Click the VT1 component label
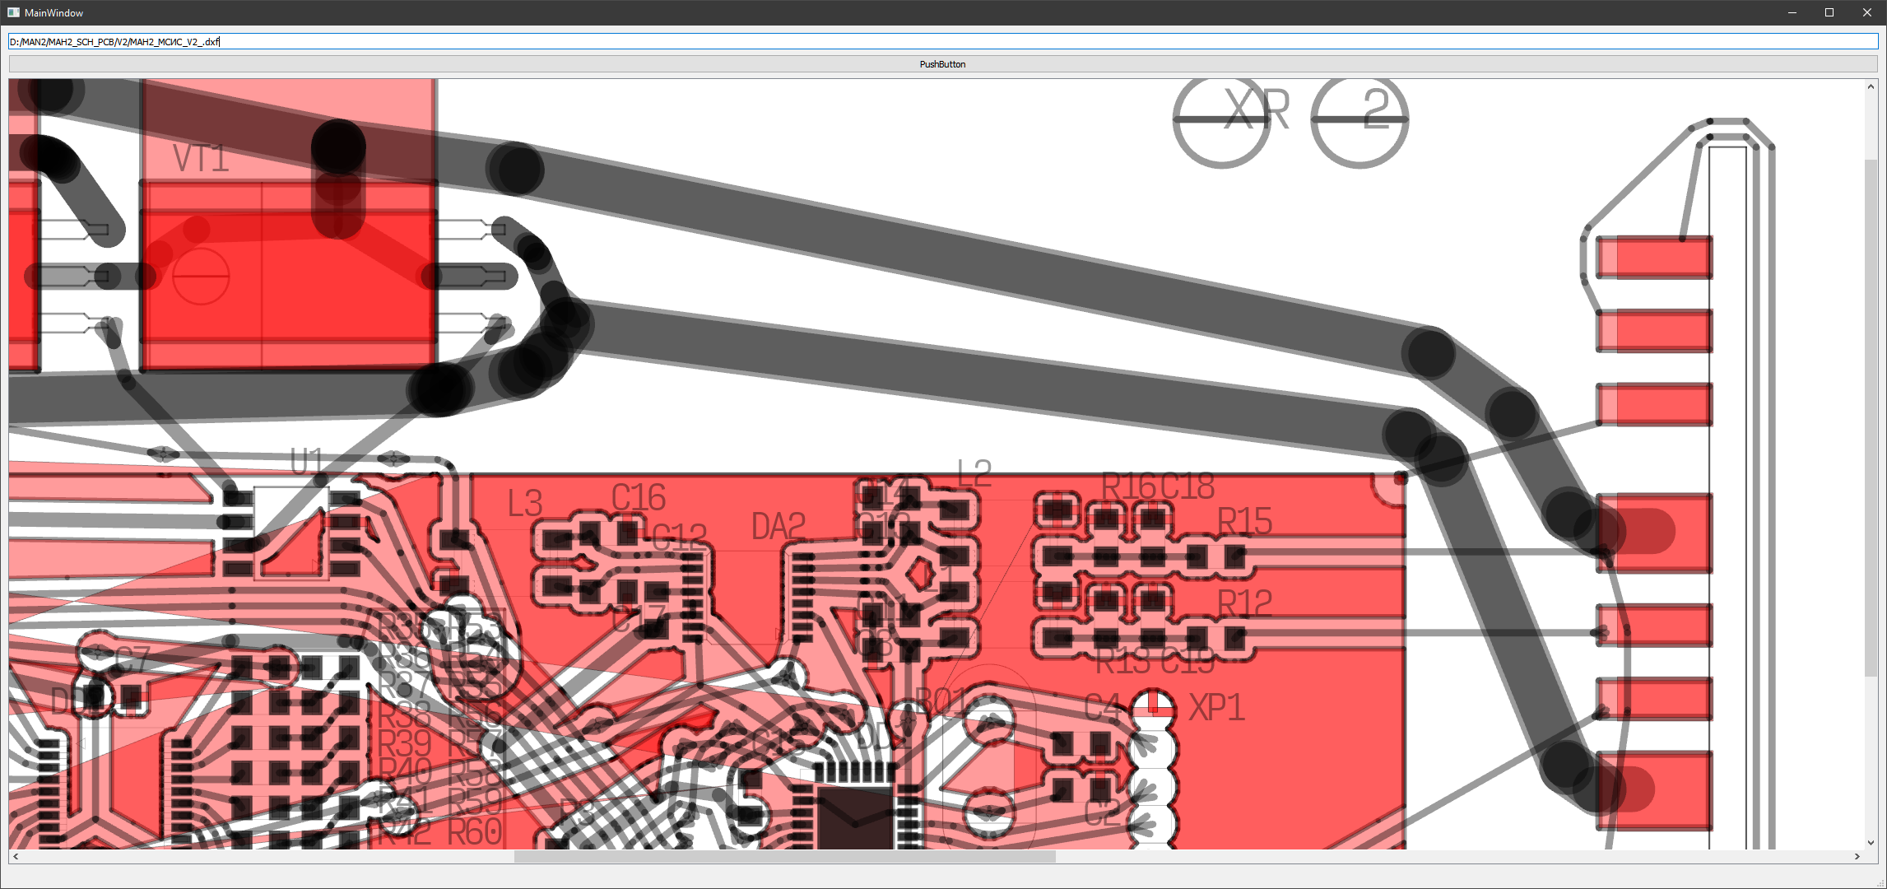Viewport: 1887px width, 889px height. [x=201, y=158]
